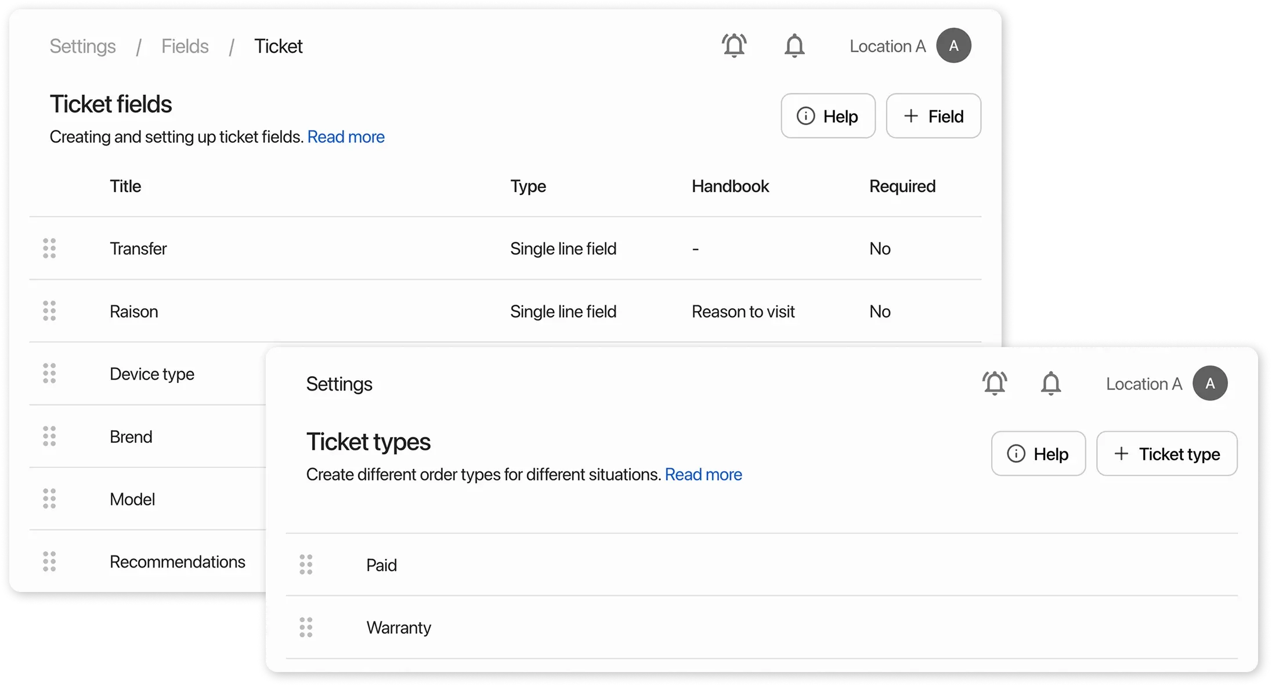Open alarm notifications via ringing bell icon
The width and height of the screenshot is (1272, 686).
click(x=734, y=45)
